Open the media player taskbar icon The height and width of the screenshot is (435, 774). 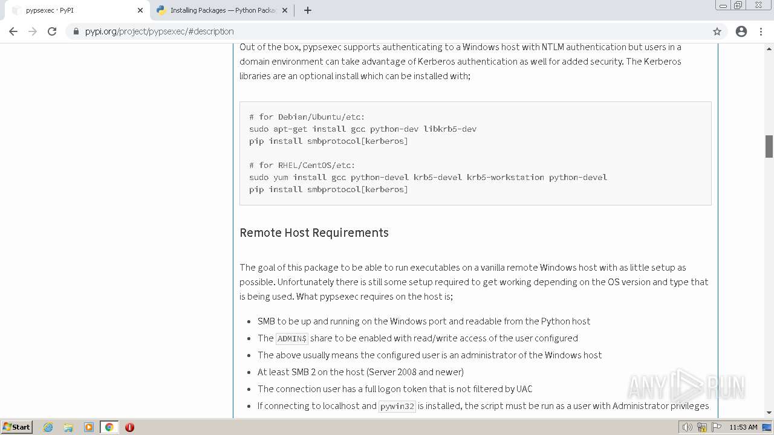click(x=89, y=427)
